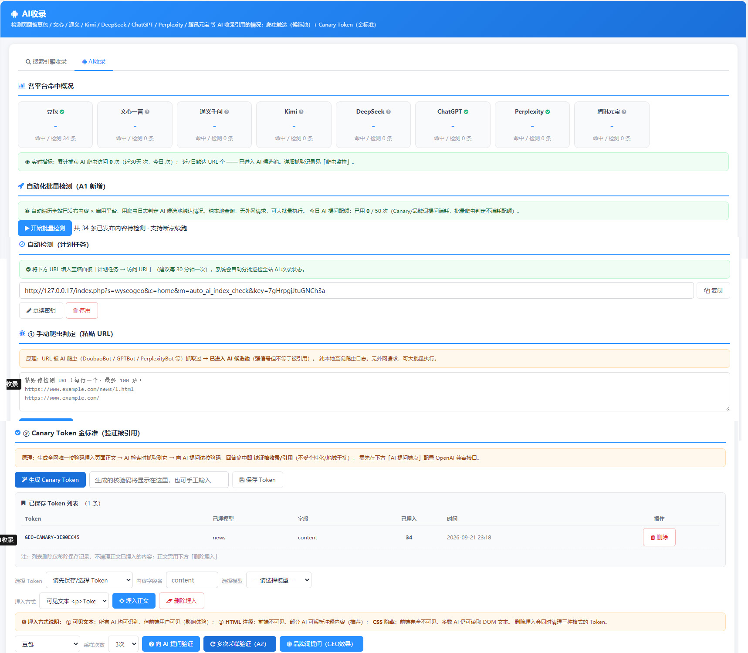Open the 豆包 platform dropdown at the bottom

pos(47,644)
